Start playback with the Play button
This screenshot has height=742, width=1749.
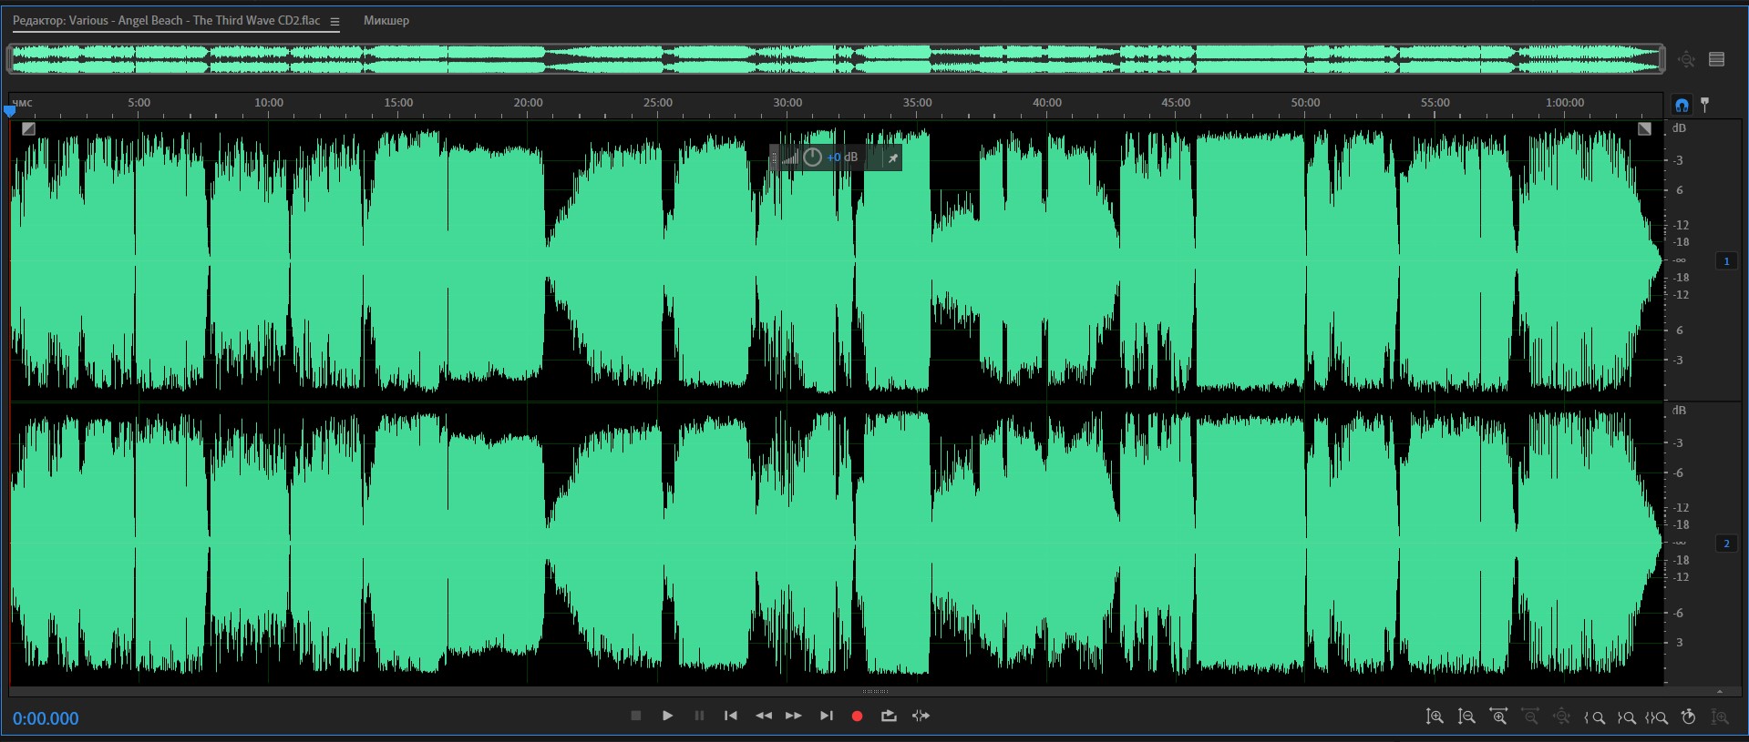click(667, 716)
